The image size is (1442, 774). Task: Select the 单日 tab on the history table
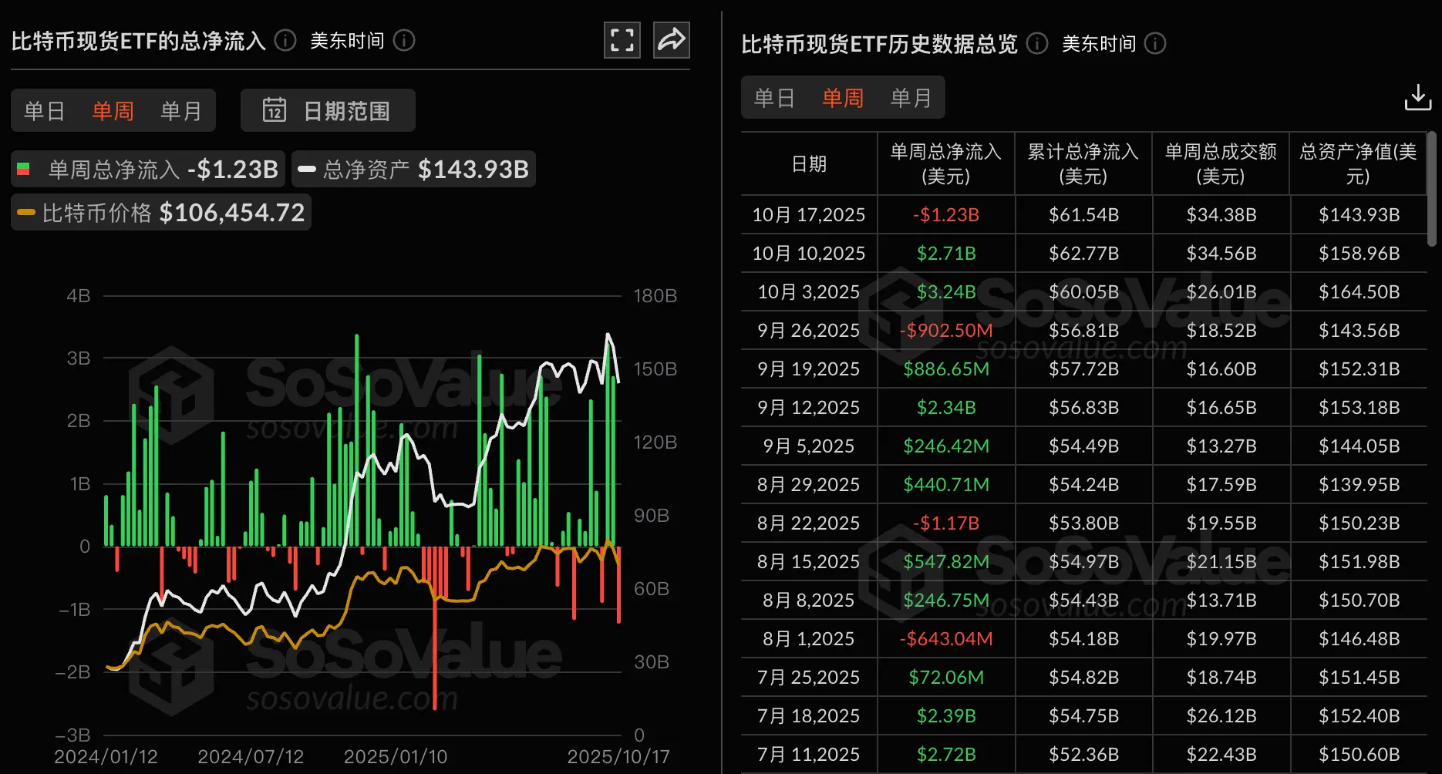pos(773,98)
